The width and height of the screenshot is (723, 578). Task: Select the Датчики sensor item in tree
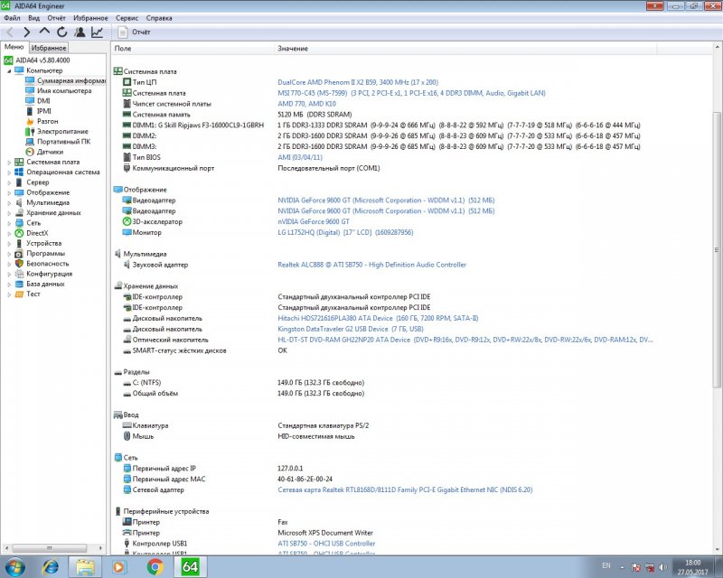pos(49,152)
